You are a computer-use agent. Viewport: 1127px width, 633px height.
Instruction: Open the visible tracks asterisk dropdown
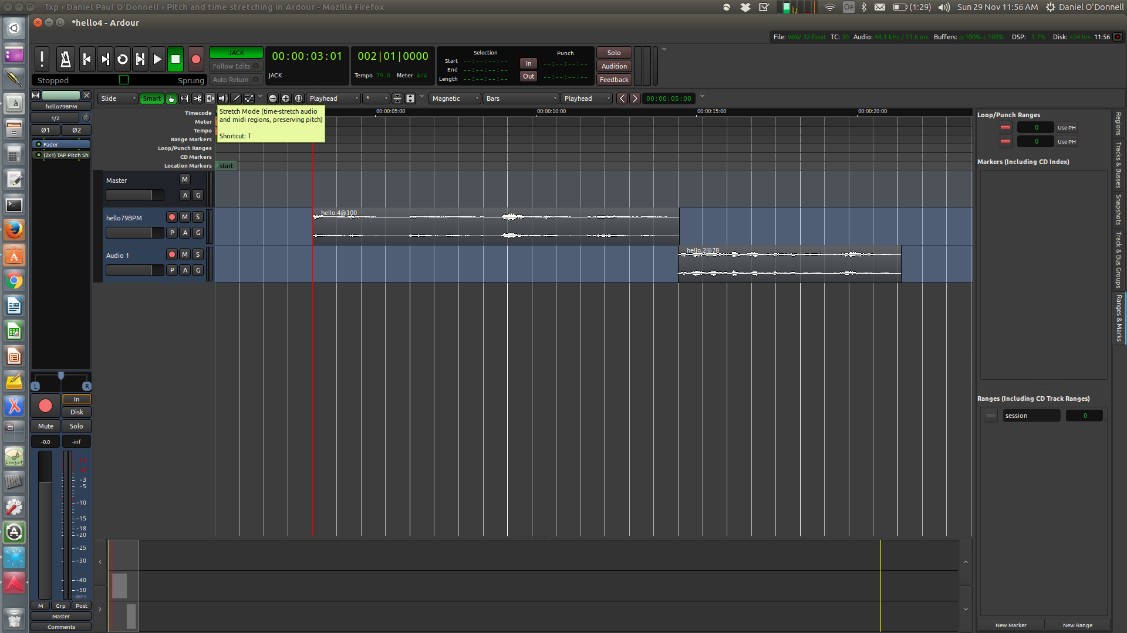(x=376, y=98)
